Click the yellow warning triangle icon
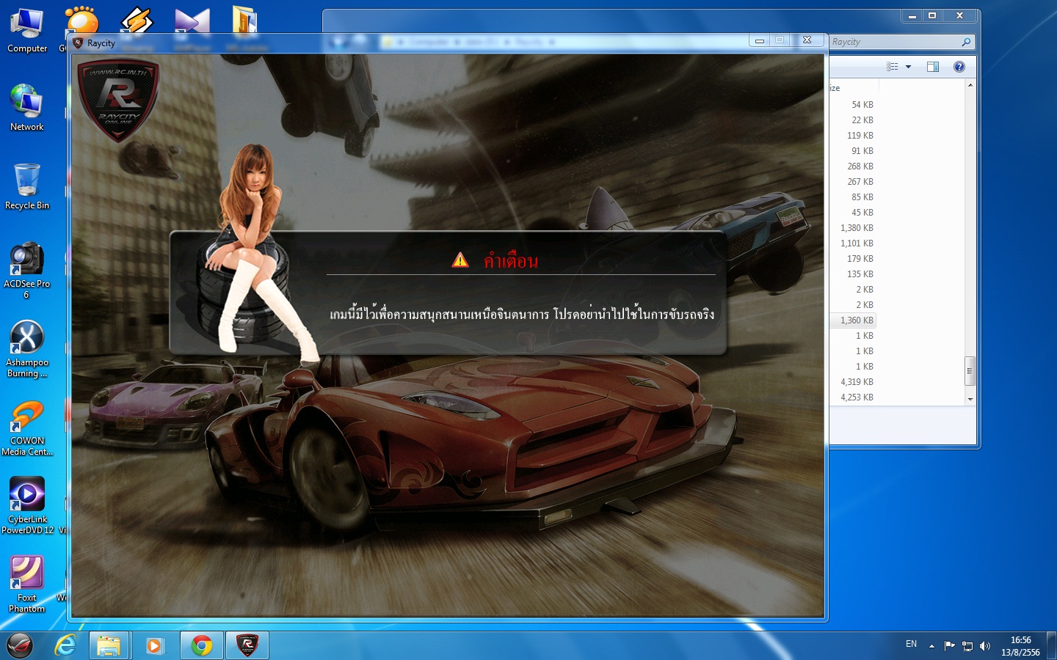 click(460, 260)
